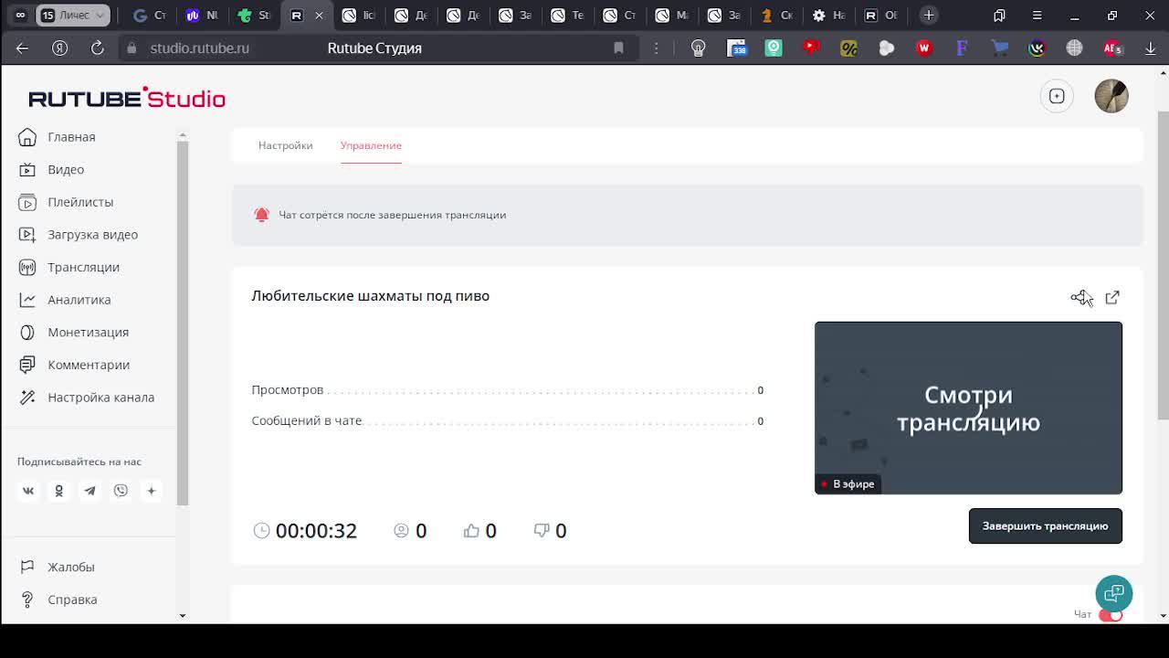Click the 00:00:32 broadcast timer

tap(316, 531)
